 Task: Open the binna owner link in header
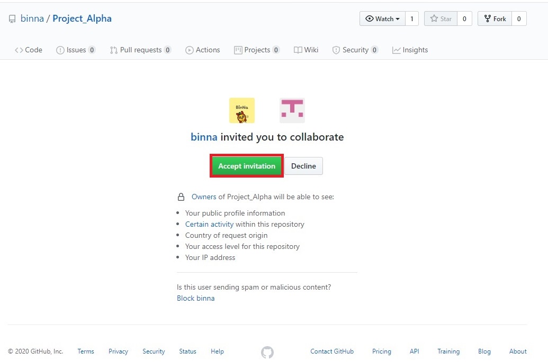pyautogui.click(x=32, y=18)
